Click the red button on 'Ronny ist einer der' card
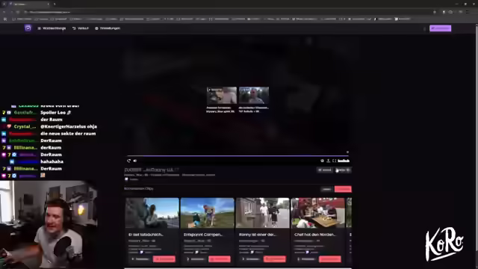The image size is (478, 269). [x=275, y=259]
